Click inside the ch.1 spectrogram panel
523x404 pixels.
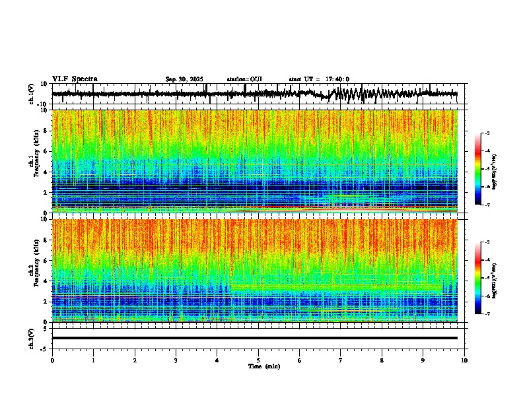[x=255, y=161]
